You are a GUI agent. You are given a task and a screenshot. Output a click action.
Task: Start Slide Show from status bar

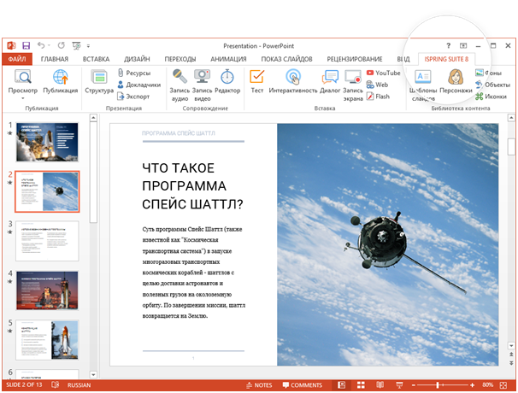(x=399, y=384)
